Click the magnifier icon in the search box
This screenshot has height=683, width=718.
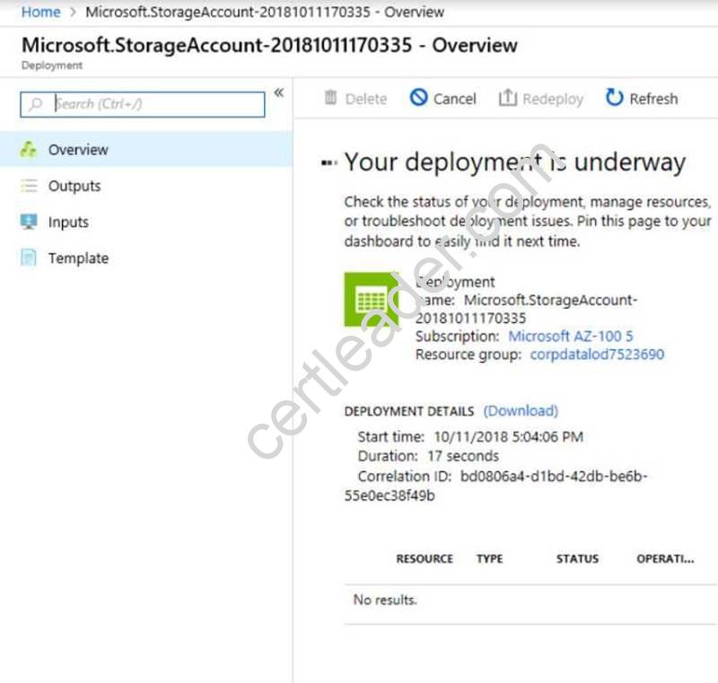(35, 104)
